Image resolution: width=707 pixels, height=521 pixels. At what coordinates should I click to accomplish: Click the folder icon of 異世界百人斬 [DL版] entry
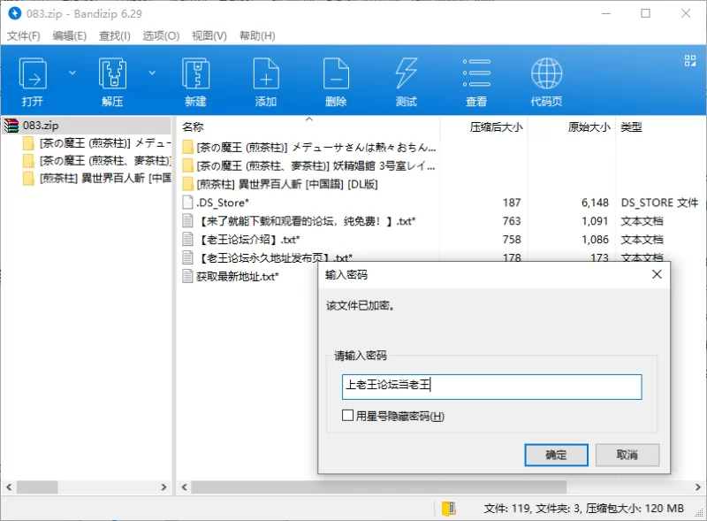click(x=188, y=184)
